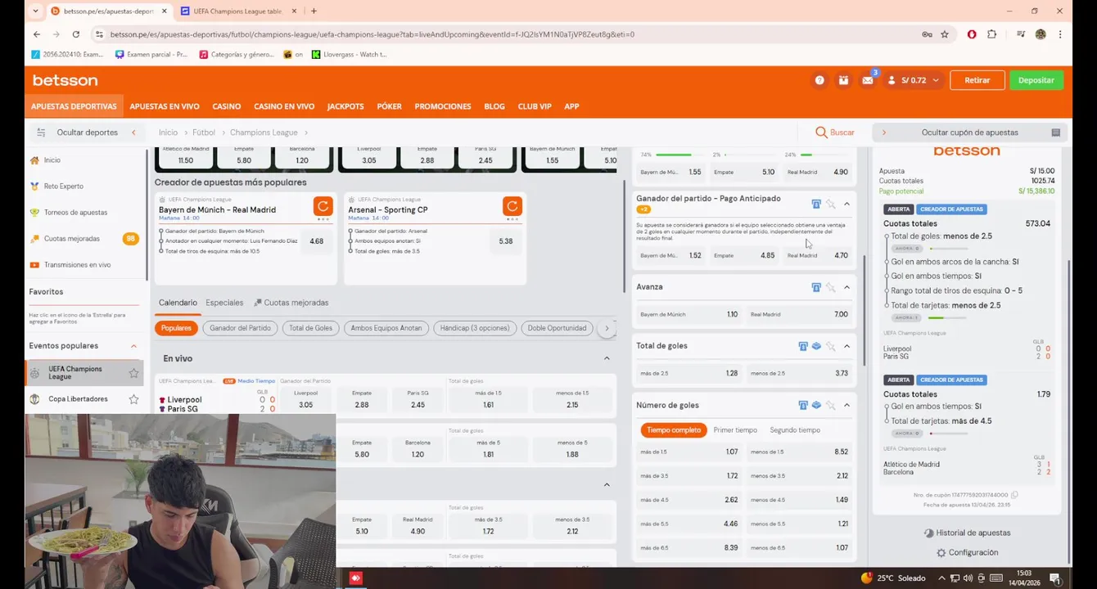Image resolution: width=1097 pixels, height=589 pixels.
Task: Click the Chrome address bar URL field
Action: [x=508, y=34]
